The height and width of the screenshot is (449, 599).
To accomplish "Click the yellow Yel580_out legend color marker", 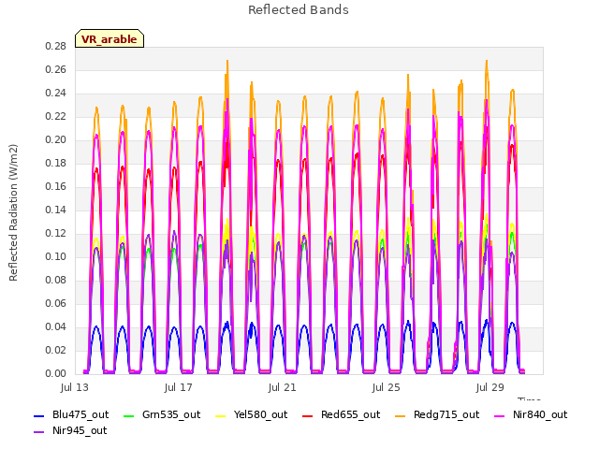I will 221,415.
